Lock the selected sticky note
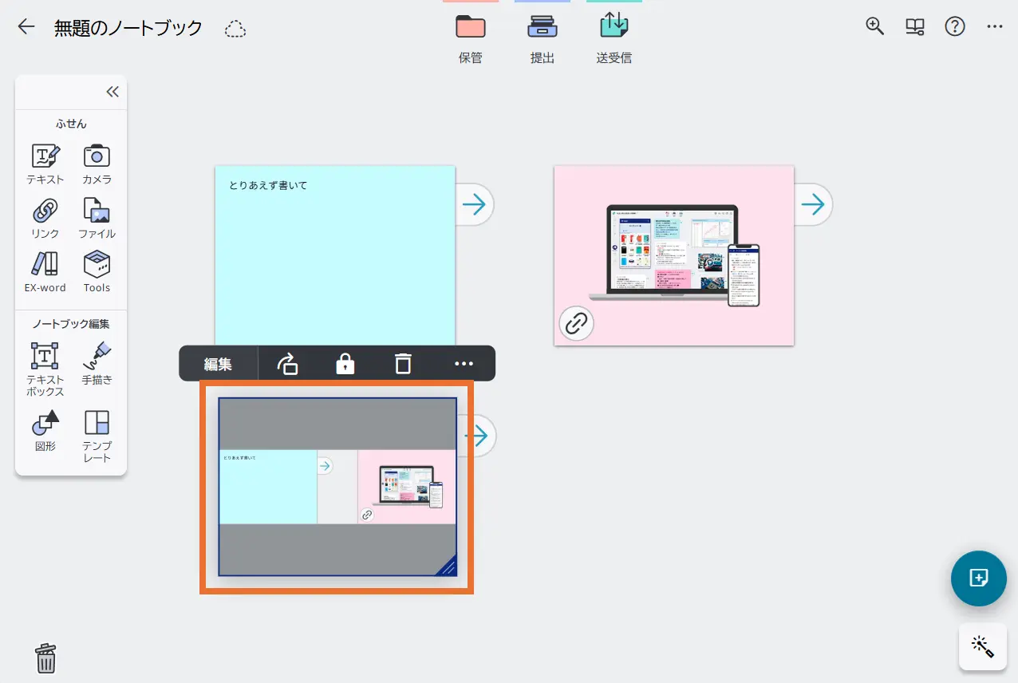Viewport: 1018px width, 683px height. click(x=345, y=364)
